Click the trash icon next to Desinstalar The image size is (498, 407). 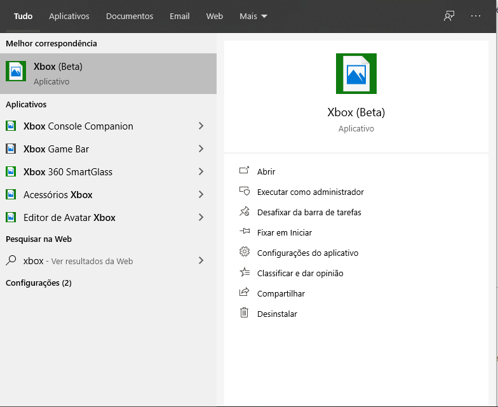(x=244, y=312)
